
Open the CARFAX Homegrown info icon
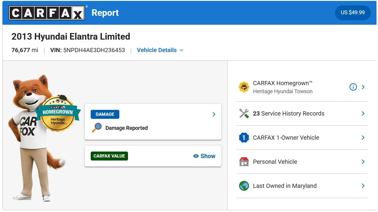[x=353, y=87]
